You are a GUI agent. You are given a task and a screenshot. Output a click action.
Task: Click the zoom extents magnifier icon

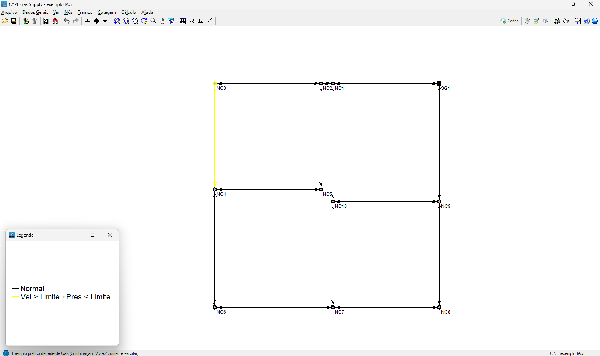tap(126, 21)
